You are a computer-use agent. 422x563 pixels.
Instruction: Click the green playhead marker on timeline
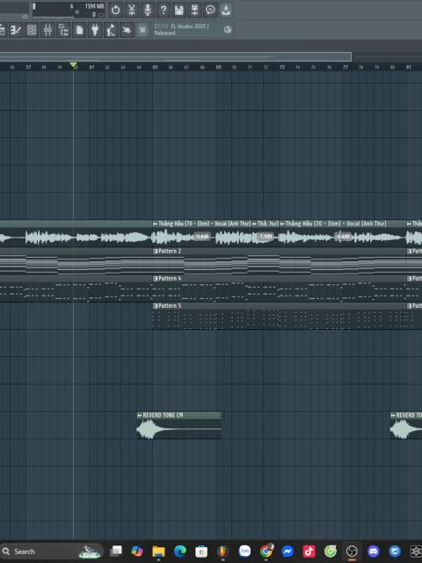(74, 64)
